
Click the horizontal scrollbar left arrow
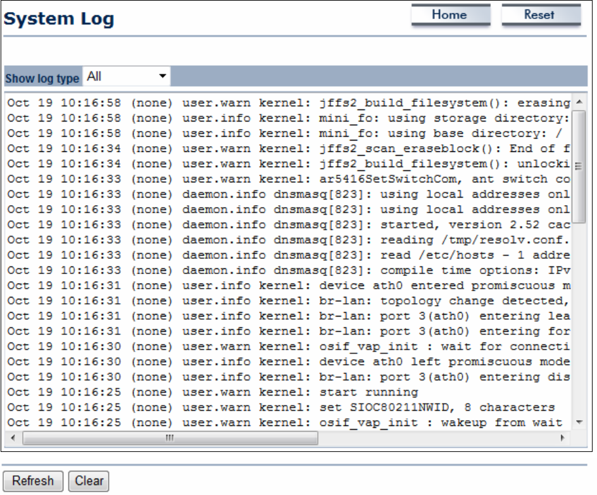(13, 438)
